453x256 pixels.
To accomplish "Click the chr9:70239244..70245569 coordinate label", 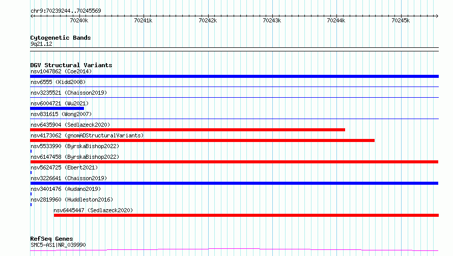I will click(66, 11).
